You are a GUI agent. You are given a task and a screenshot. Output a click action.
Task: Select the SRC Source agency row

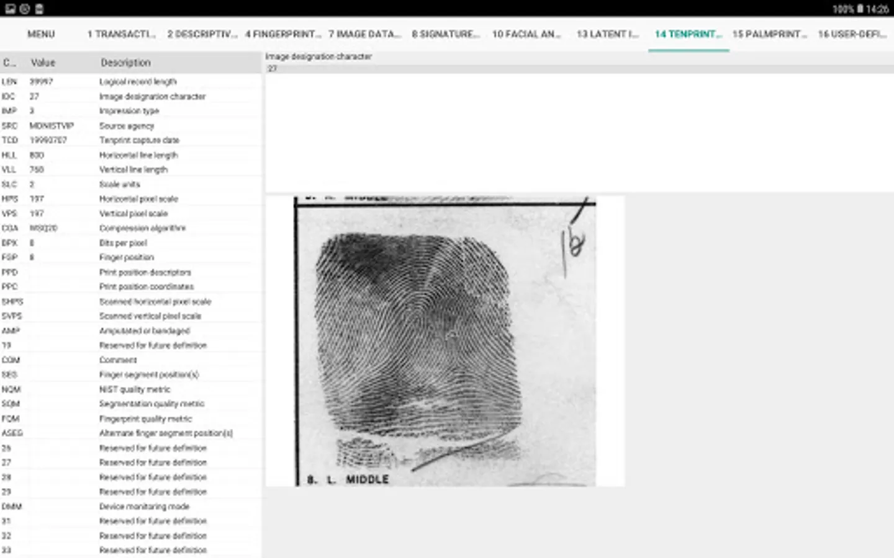[x=130, y=126]
